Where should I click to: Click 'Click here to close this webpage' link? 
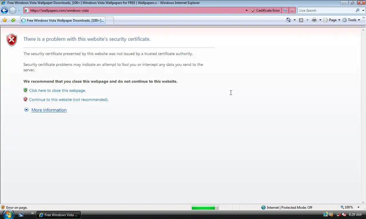(57, 90)
